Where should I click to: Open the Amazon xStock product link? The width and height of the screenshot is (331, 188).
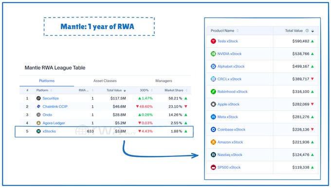point(230,142)
